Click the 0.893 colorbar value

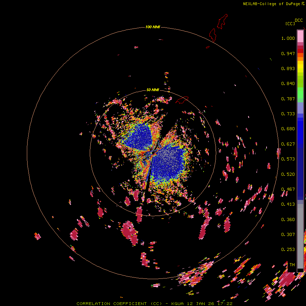tap(288, 68)
